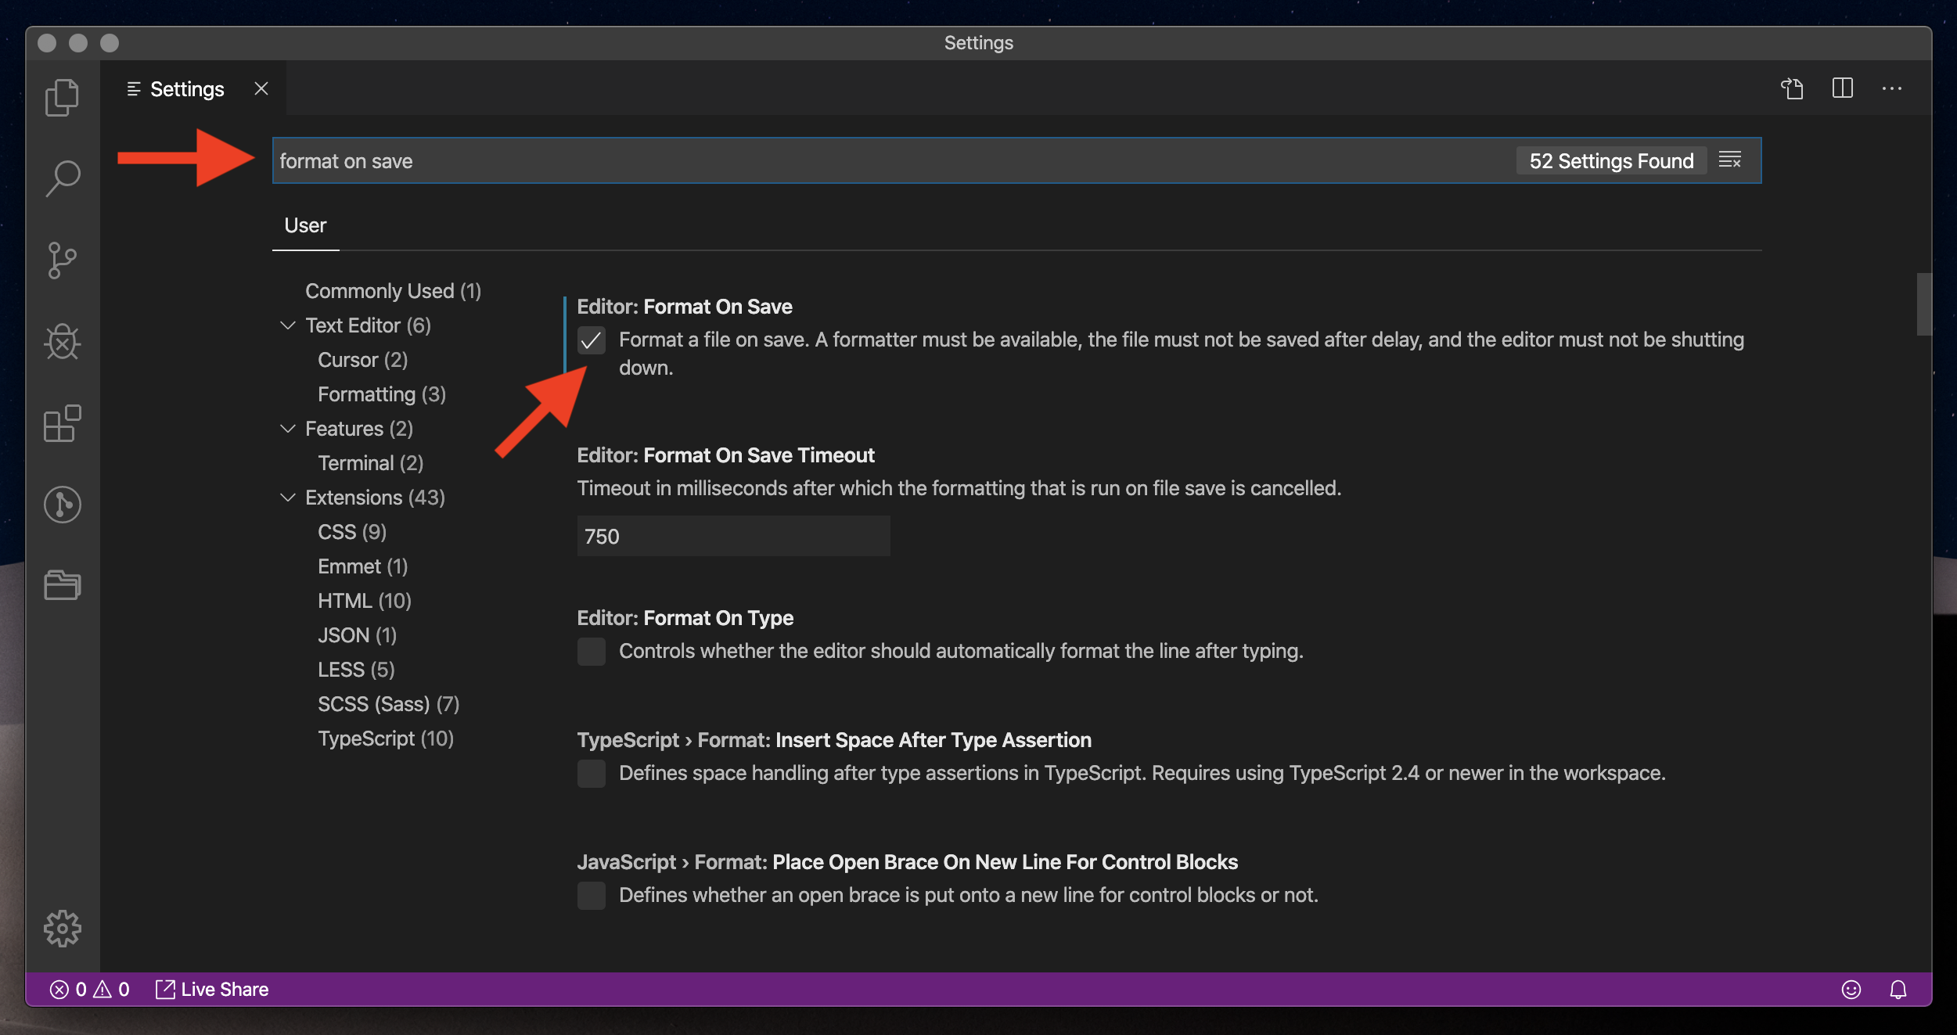The image size is (1957, 1035).
Task: Open the Search view icon
Action: point(62,178)
